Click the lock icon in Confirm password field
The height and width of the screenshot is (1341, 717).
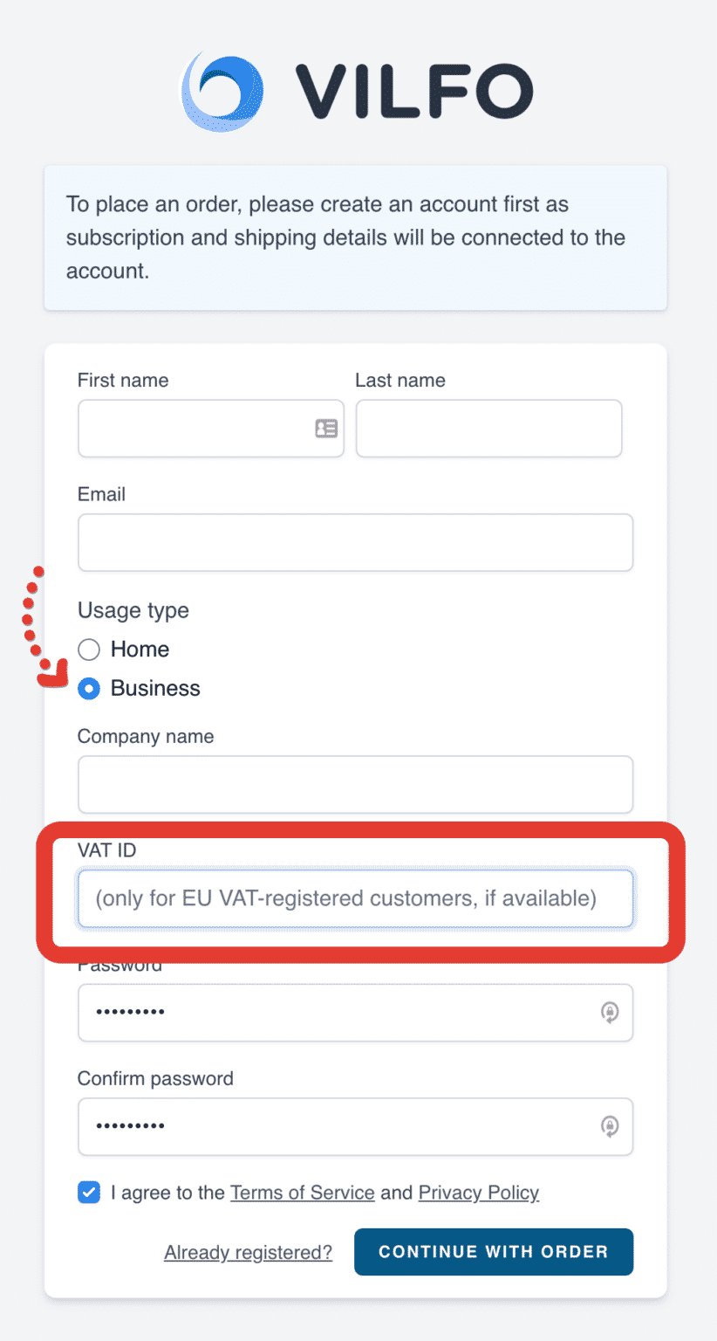[x=610, y=1126]
